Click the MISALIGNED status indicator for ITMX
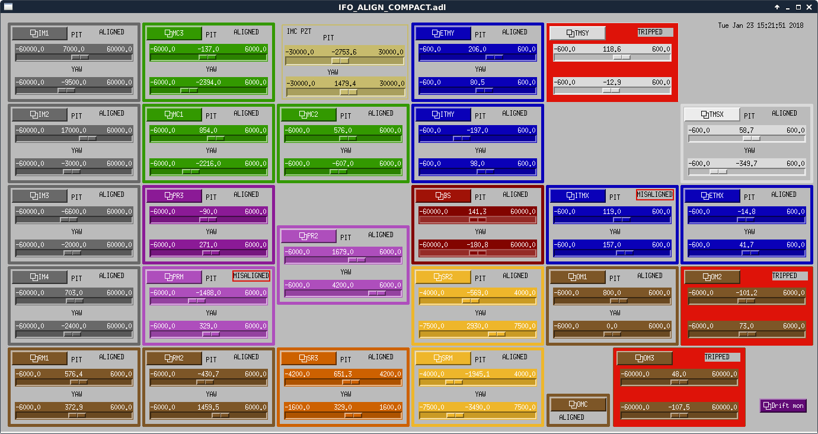 (x=655, y=194)
